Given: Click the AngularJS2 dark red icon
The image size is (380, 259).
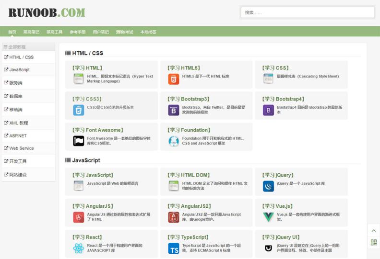Looking at the screenshot, I should click(174, 217).
